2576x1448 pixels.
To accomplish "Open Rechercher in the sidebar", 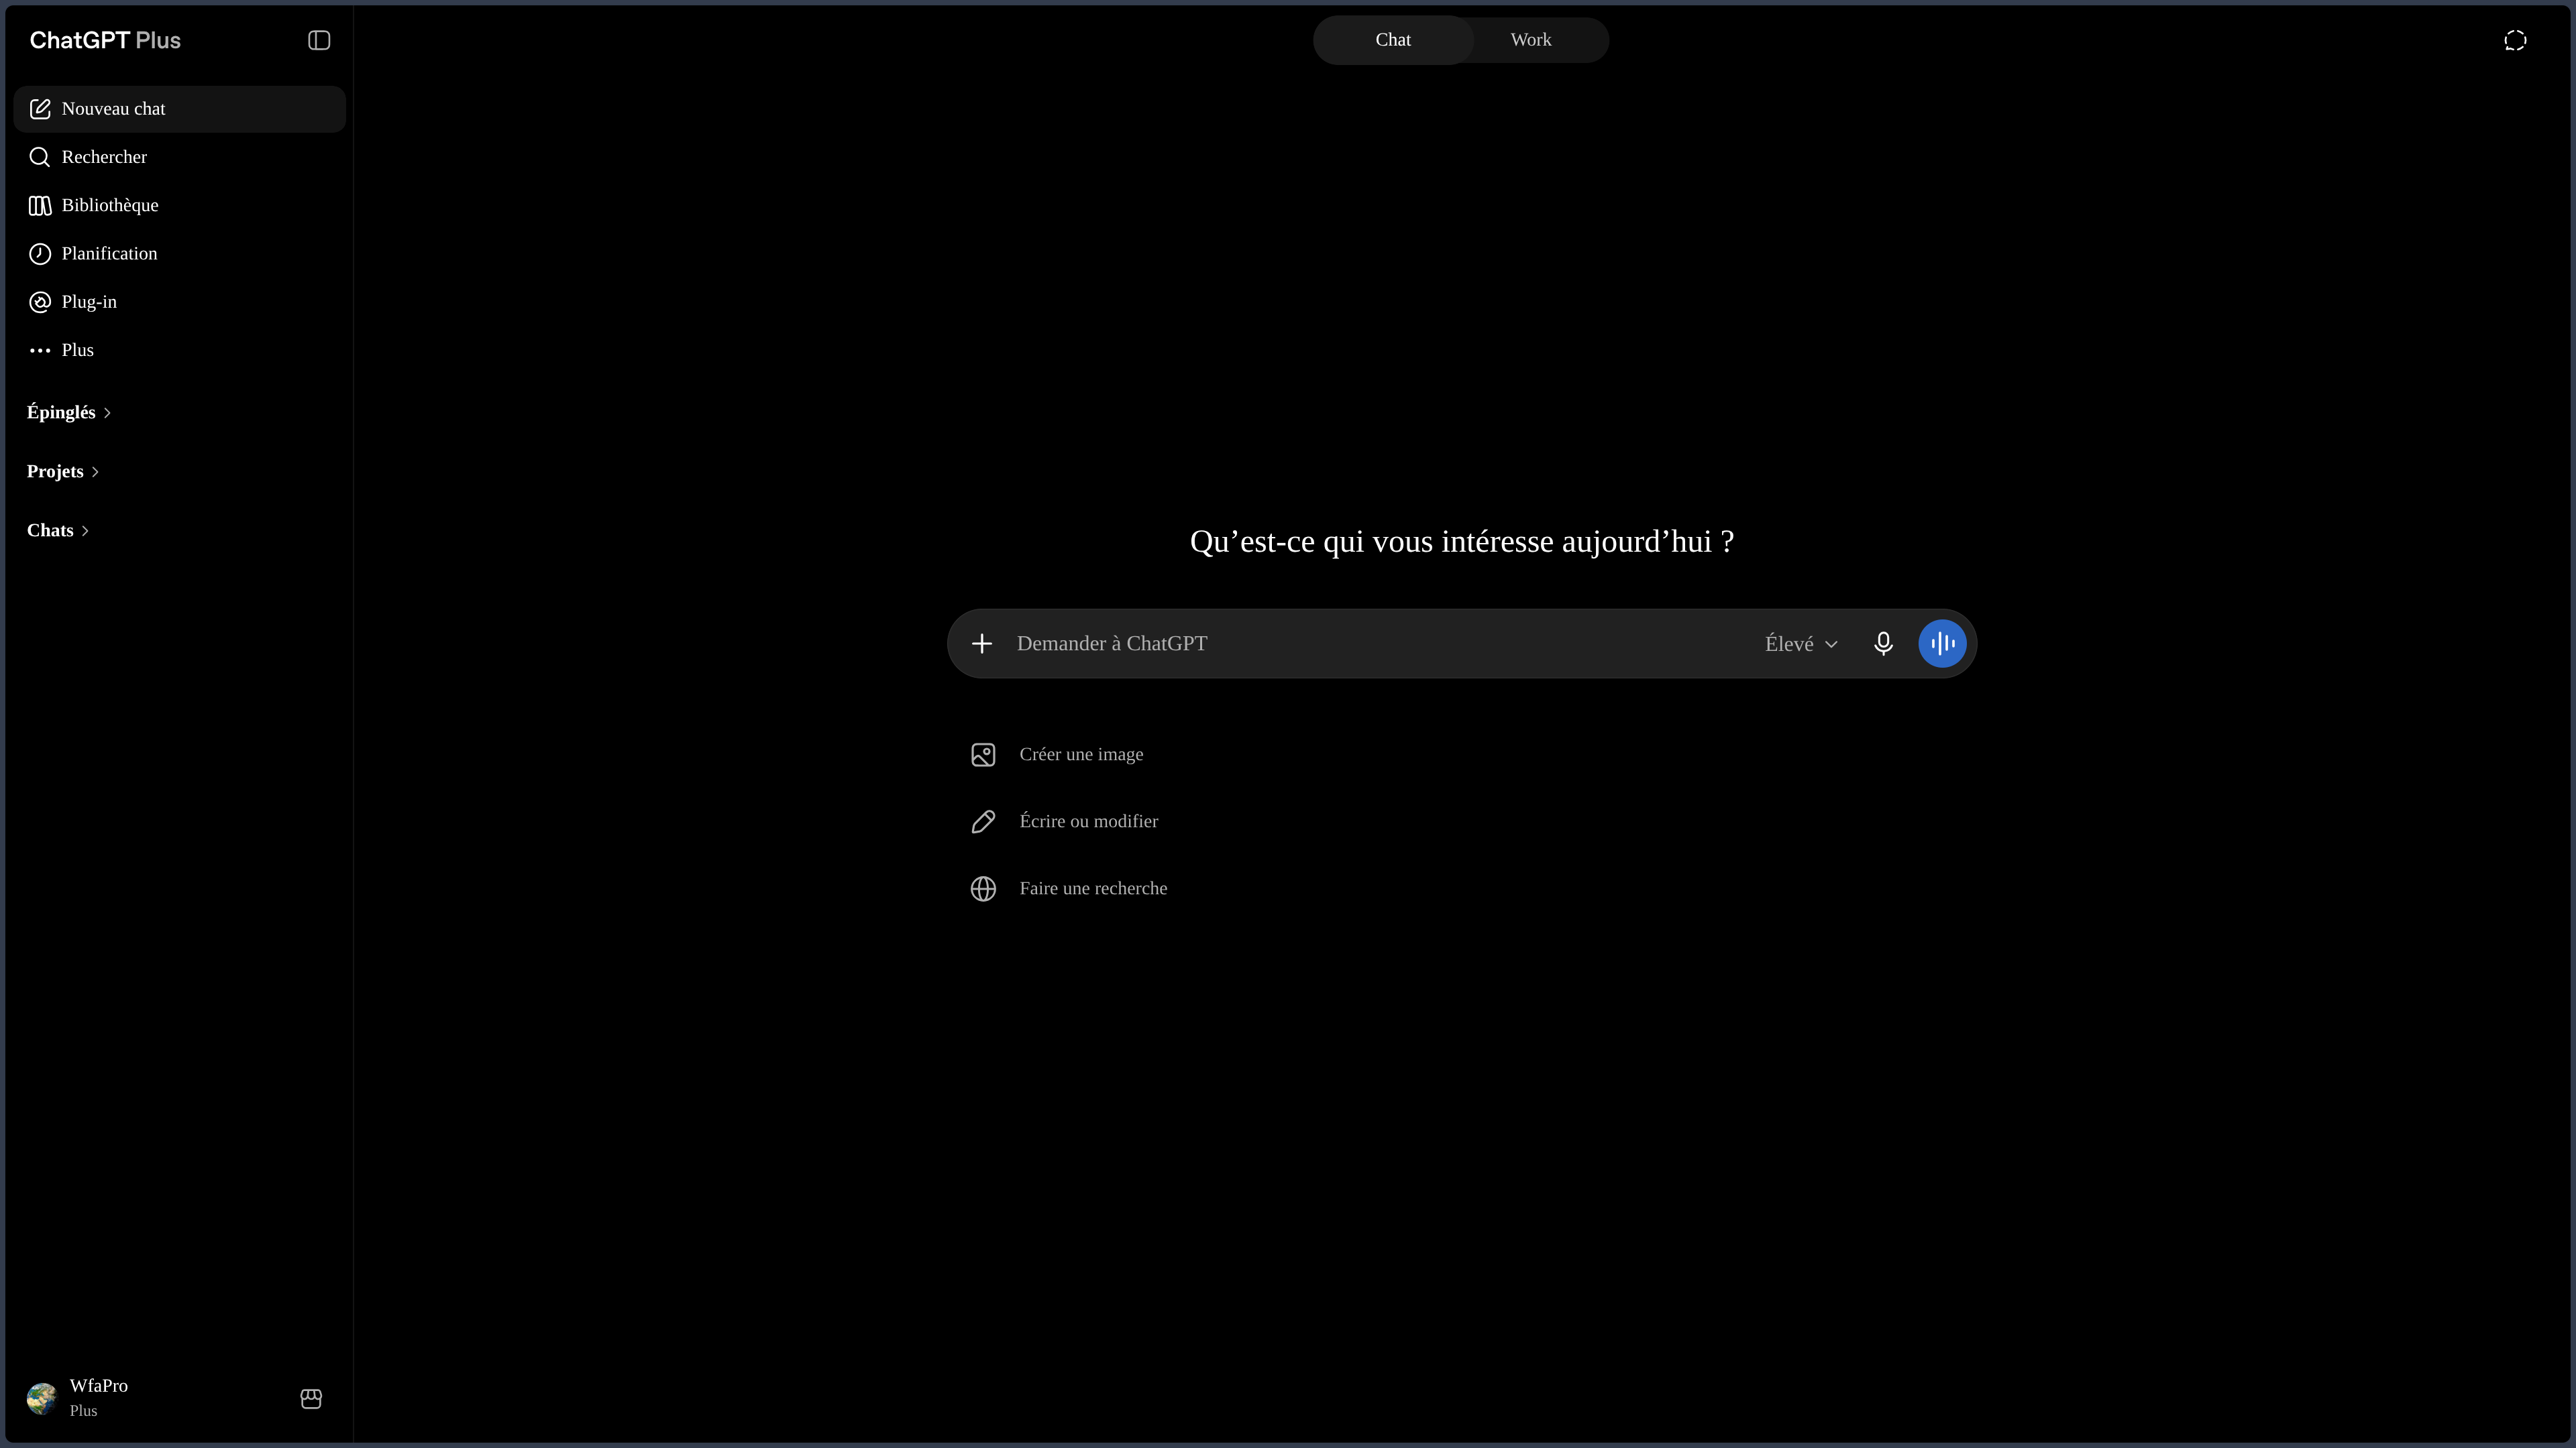I will [180, 157].
